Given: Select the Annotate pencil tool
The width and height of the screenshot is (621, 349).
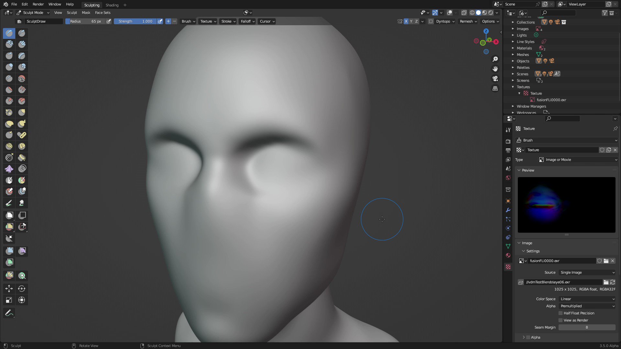Looking at the screenshot, I should 9,313.
